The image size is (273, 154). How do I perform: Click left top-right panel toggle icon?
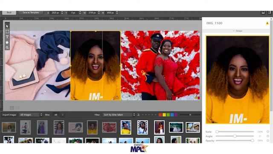(263, 12)
